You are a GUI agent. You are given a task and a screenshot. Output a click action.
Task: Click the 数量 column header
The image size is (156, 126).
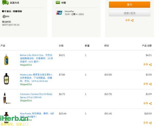87,46
